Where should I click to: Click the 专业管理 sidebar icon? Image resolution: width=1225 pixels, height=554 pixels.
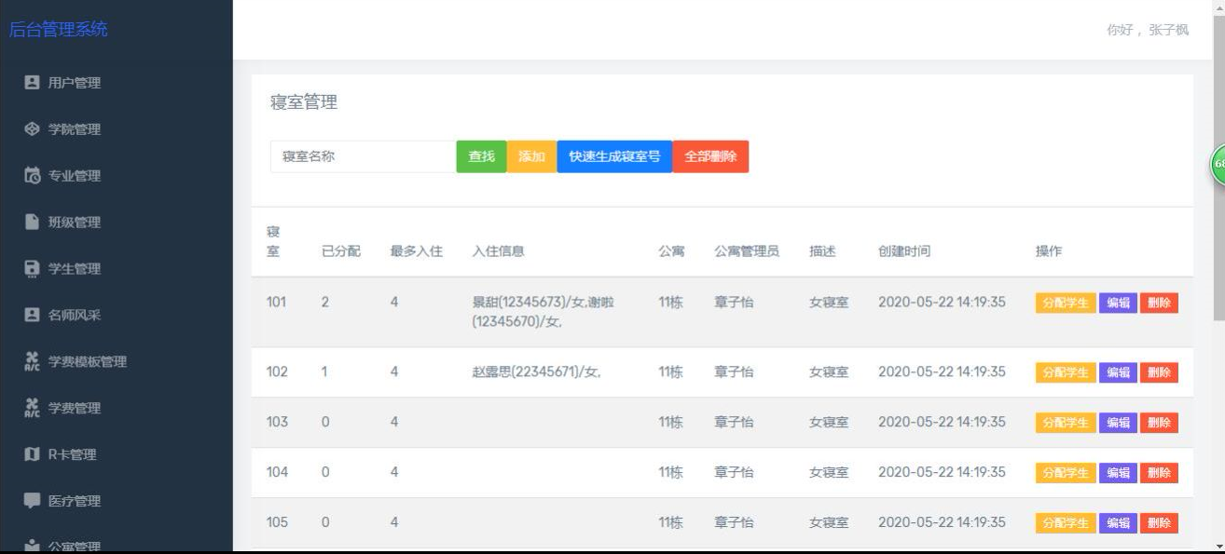coord(31,176)
